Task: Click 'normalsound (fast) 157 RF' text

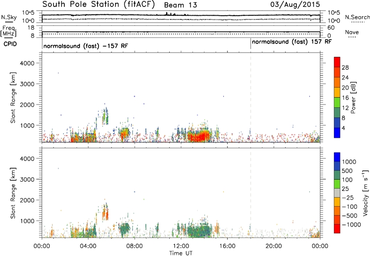Action: (292, 42)
